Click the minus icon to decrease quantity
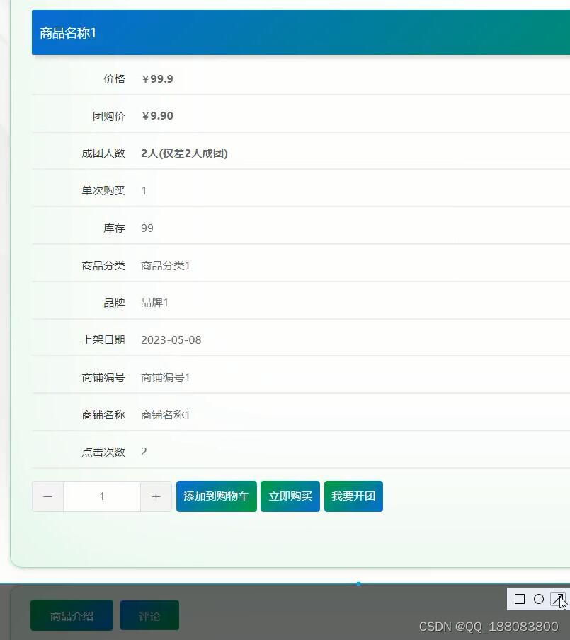 pos(47,496)
